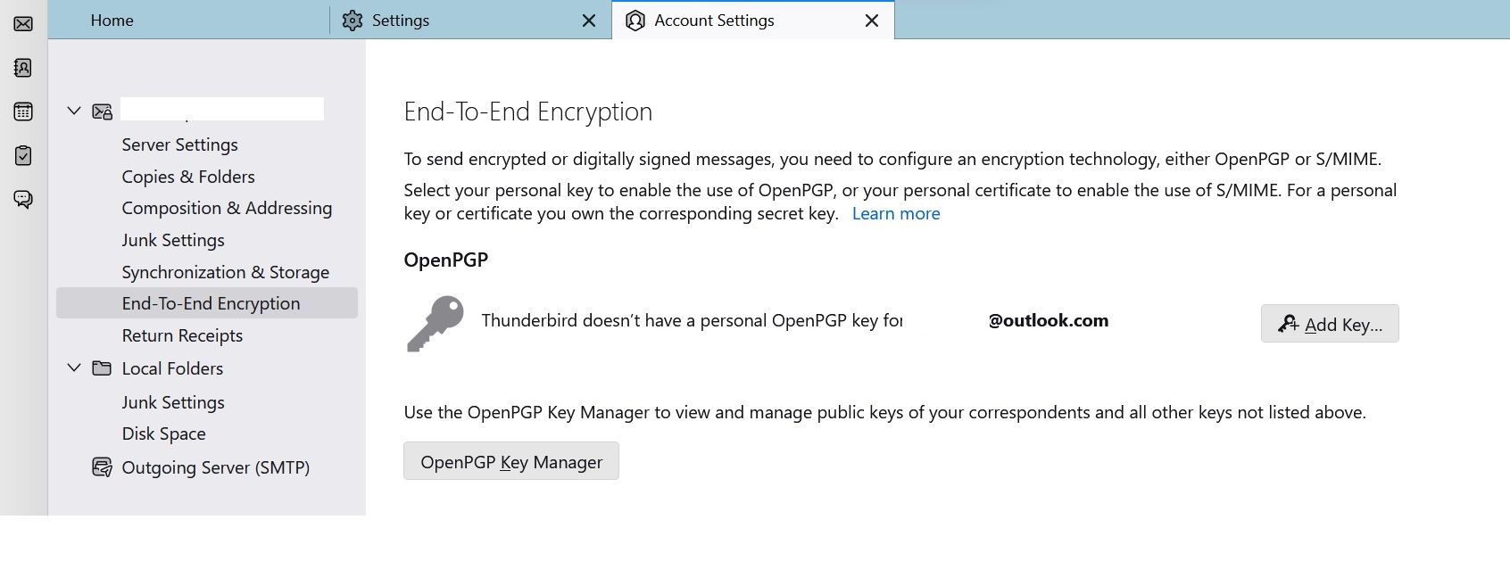Open Composition & Addressing settings
Image resolution: width=1510 pixels, height=578 pixels.
(x=227, y=208)
